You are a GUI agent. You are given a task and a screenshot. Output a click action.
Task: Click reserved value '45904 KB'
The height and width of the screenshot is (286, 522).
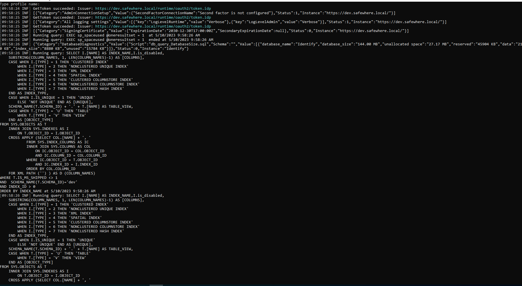[487, 44]
